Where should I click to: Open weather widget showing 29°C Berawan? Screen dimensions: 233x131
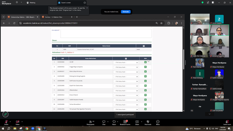tap(193, 128)
